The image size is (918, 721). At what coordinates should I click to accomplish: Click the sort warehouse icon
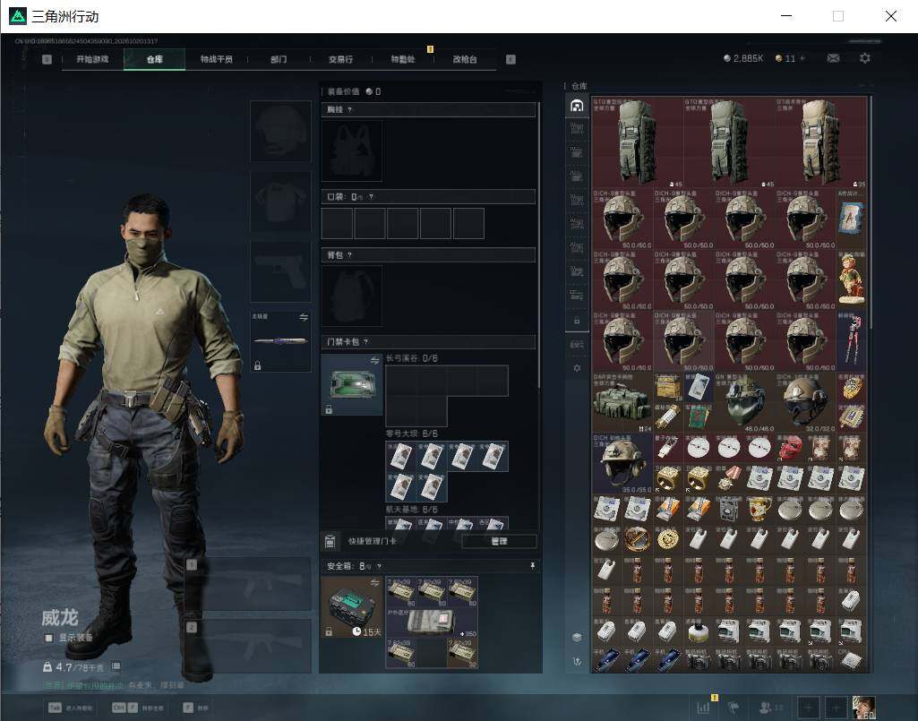577,661
